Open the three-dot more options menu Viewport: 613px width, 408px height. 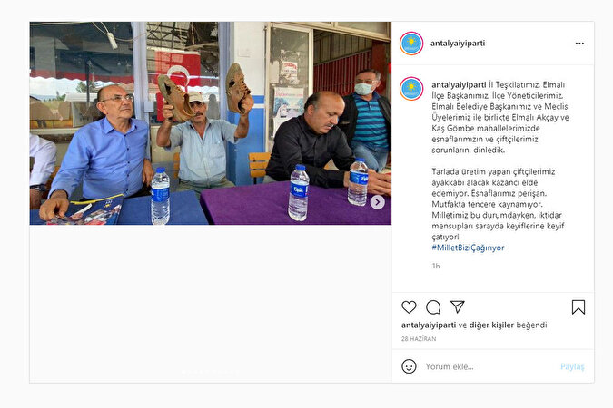579,44
